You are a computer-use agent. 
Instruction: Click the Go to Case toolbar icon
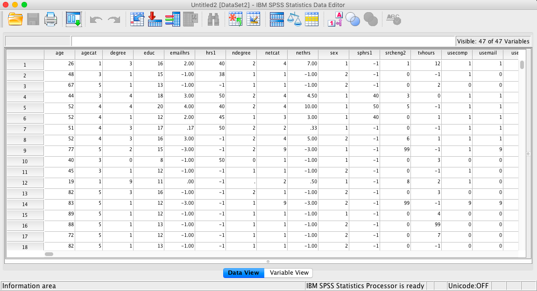[x=136, y=19]
